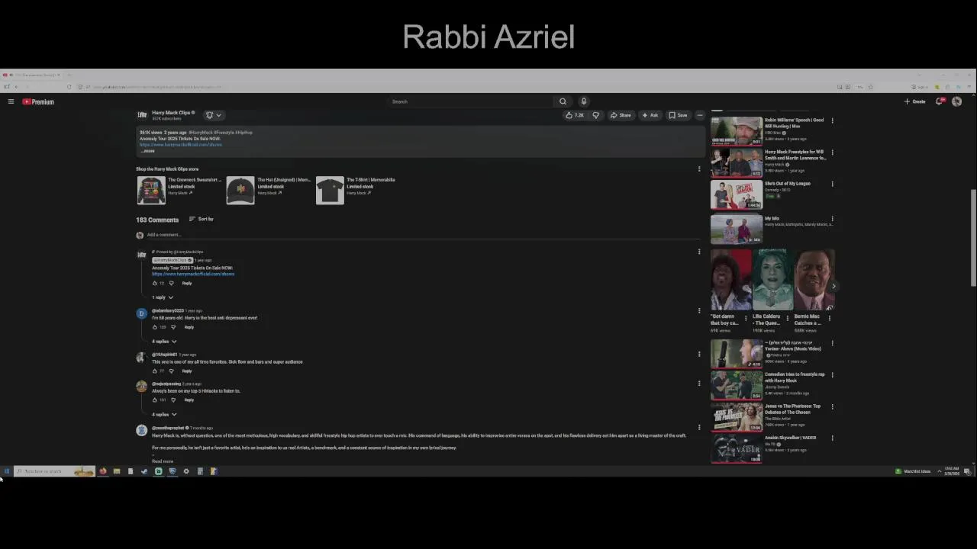The height and width of the screenshot is (549, 977).
Task: Open Harry Mack Freestyles for Will Smith video
Action: coord(737,162)
